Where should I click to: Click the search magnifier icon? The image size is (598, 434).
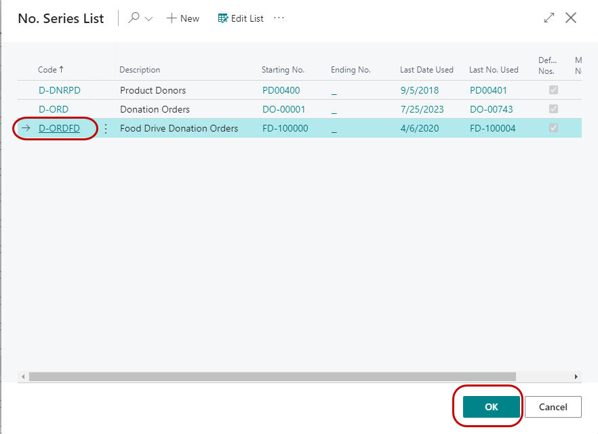(134, 18)
